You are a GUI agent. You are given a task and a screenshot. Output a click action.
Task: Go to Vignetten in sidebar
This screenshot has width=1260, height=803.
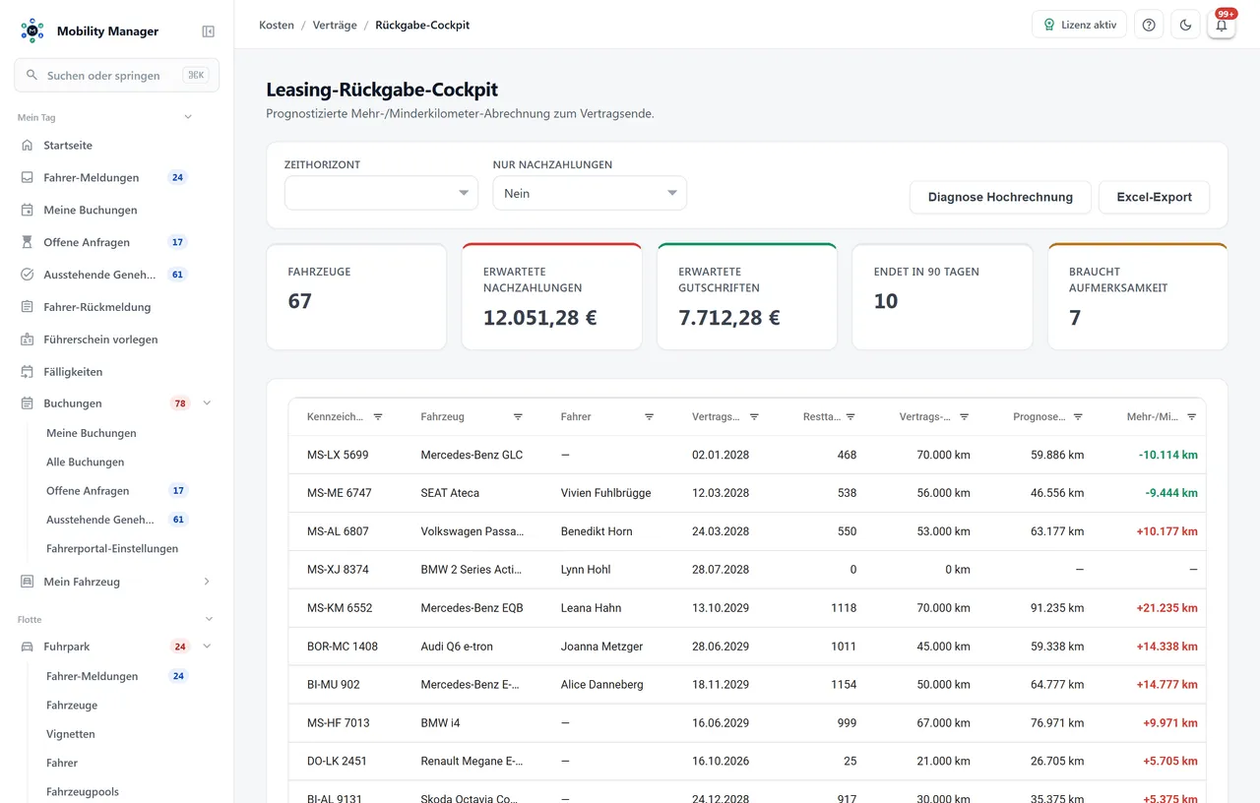coord(71,734)
